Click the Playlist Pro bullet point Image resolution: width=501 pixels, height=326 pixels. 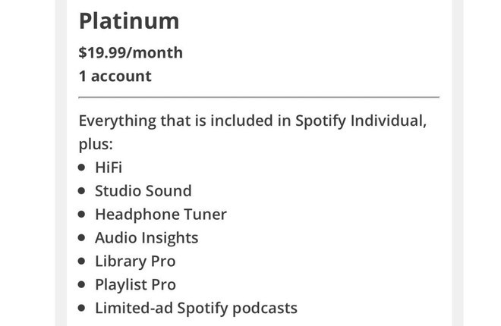tap(81, 284)
